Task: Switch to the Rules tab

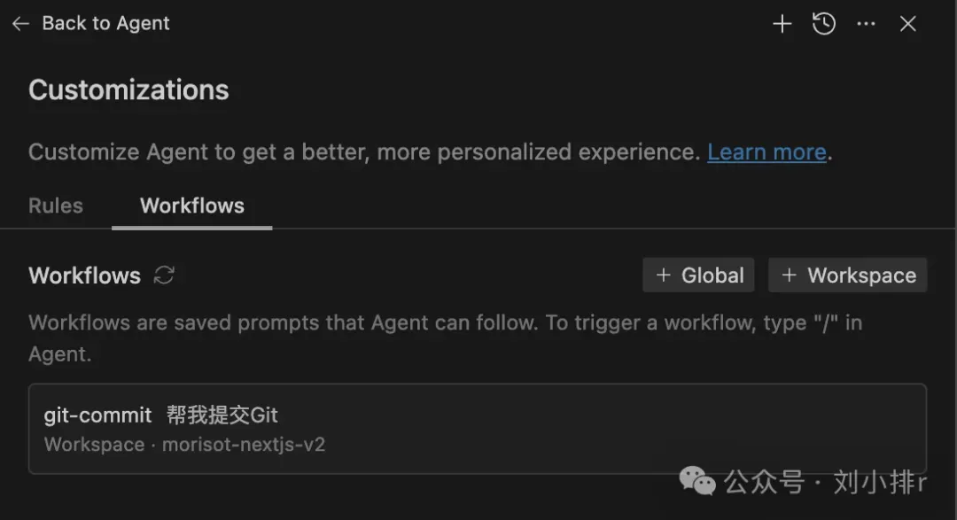Action: pos(56,206)
